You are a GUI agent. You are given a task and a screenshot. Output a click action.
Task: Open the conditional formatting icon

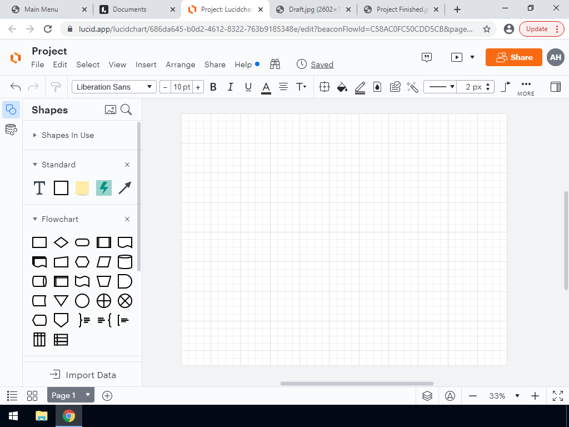pos(395,87)
